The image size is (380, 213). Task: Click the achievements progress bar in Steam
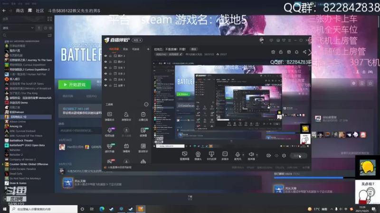314,177
